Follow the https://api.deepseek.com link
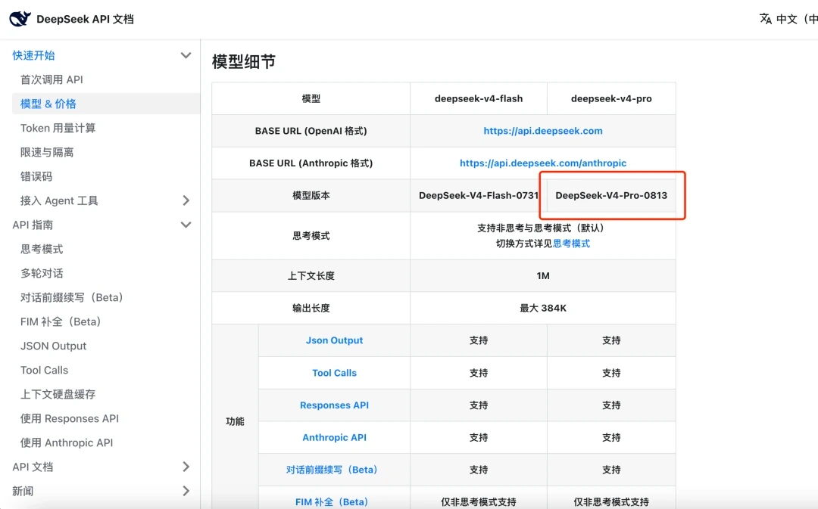The width and height of the screenshot is (818, 509). pos(543,131)
